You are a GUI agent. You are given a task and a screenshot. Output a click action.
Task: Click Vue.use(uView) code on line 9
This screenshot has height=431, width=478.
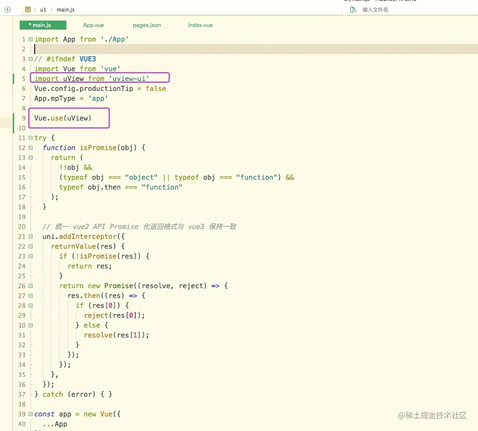click(63, 118)
